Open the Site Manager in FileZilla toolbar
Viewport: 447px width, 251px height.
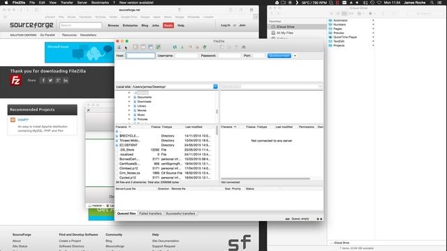tap(119, 47)
